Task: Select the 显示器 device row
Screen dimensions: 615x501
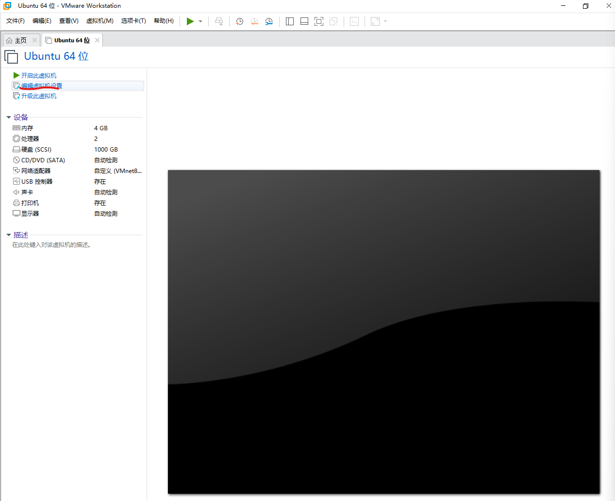Action: [x=77, y=213]
